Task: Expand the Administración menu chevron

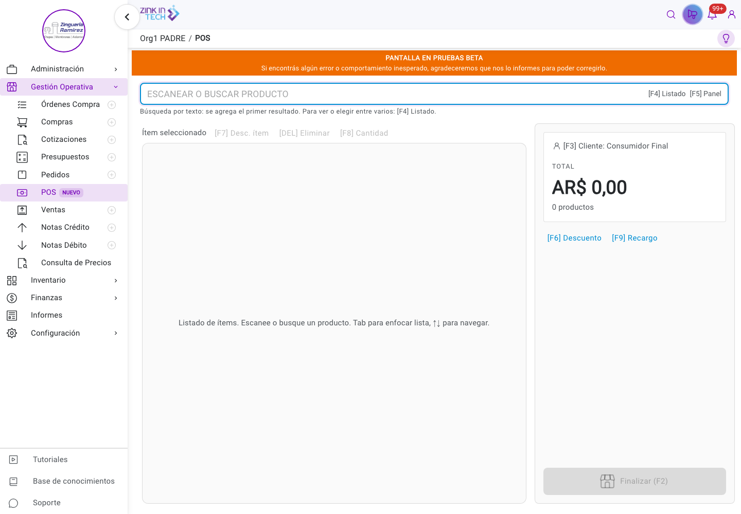Action: pyautogui.click(x=116, y=69)
